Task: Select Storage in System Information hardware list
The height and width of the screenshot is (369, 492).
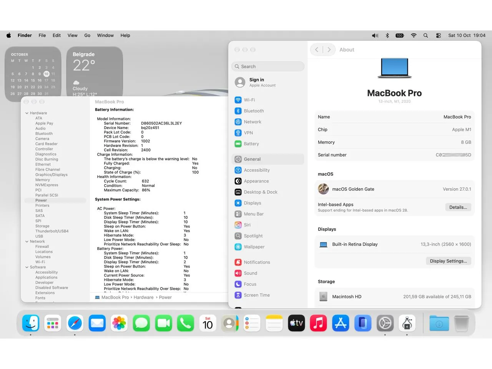Action: [x=42, y=226]
